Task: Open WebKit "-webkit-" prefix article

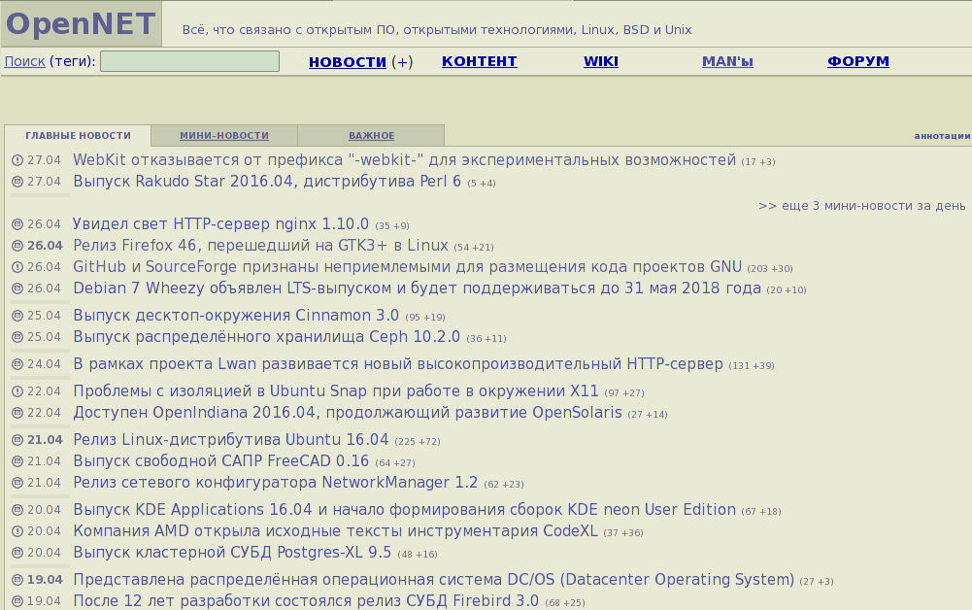Action: point(404,160)
